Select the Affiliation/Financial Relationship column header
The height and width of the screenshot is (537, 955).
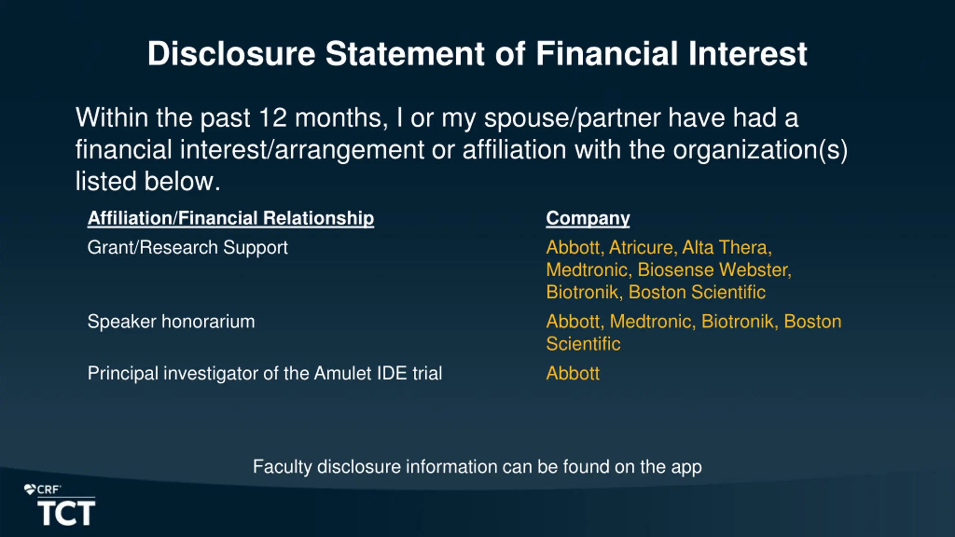(x=231, y=218)
